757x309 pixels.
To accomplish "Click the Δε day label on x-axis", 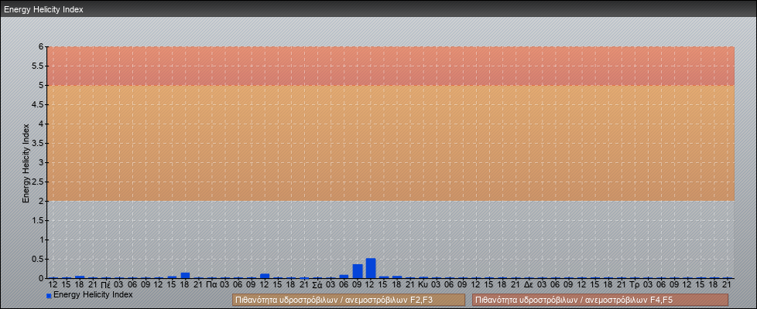I will 529,285.
